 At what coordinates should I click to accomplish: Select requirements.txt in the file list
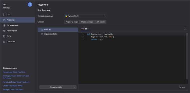tap(58, 34)
